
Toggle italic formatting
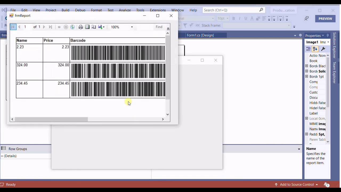(239, 18)
